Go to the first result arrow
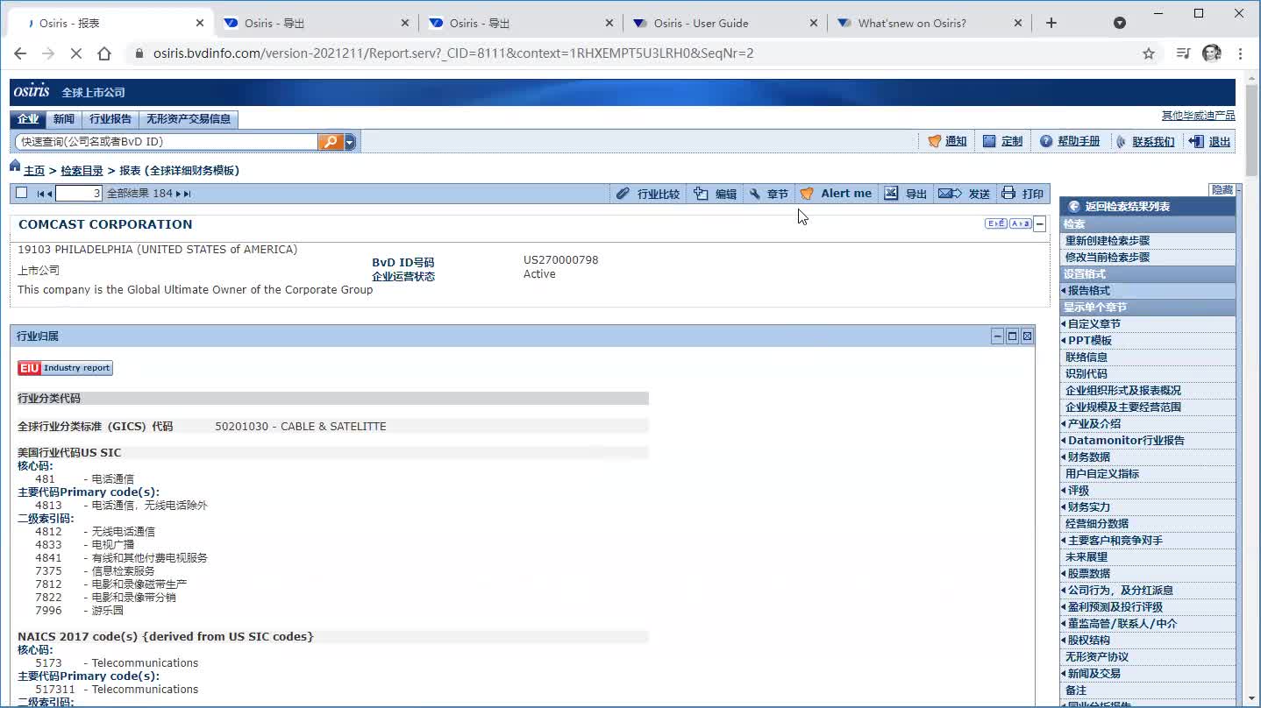 coord(40,194)
